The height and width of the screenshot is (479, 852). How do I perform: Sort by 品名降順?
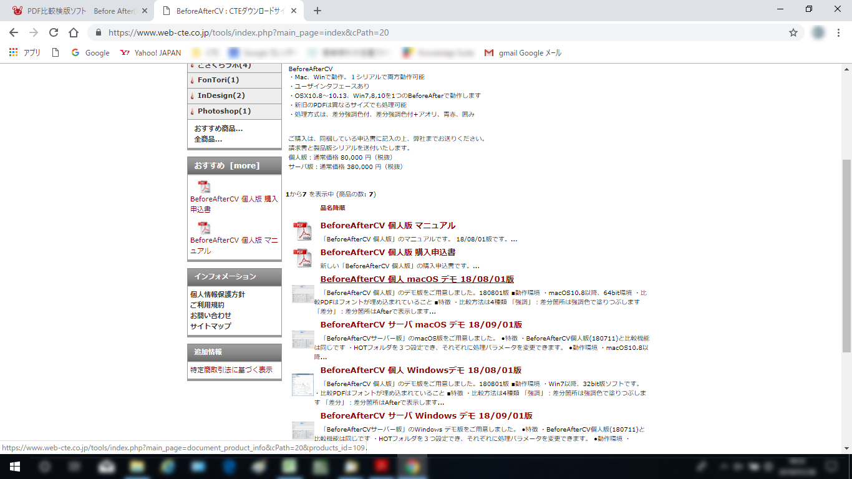coord(332,208)
